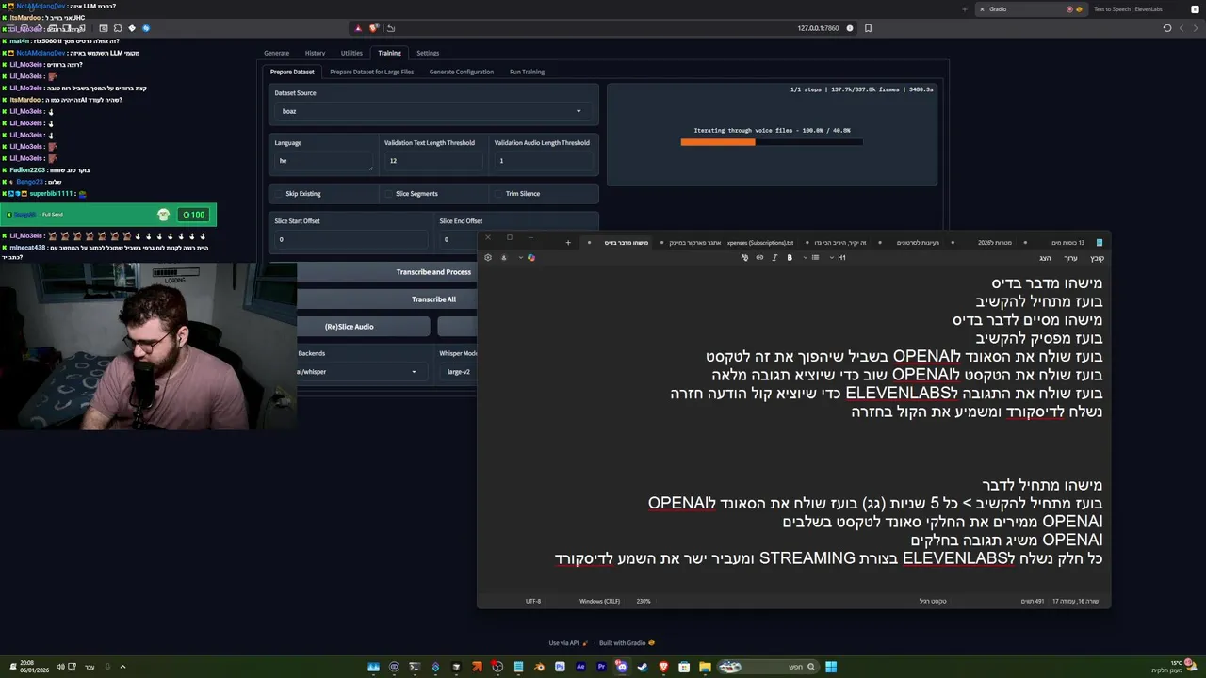
Task: Expand the Dataset Source dropdown showing boaz
Action: (433, 111)
